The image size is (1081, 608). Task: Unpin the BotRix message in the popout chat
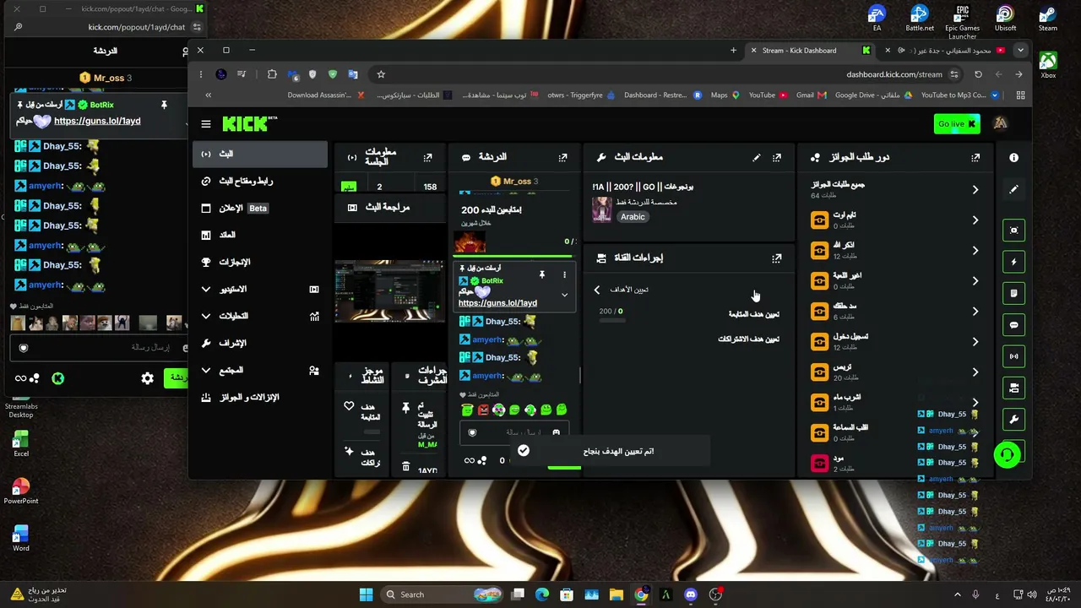[x=164, y=105]
